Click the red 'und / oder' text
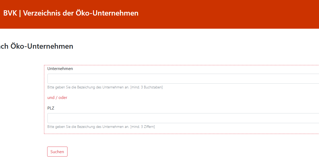This screenshot has height=160, width=319. coord(57,98)
